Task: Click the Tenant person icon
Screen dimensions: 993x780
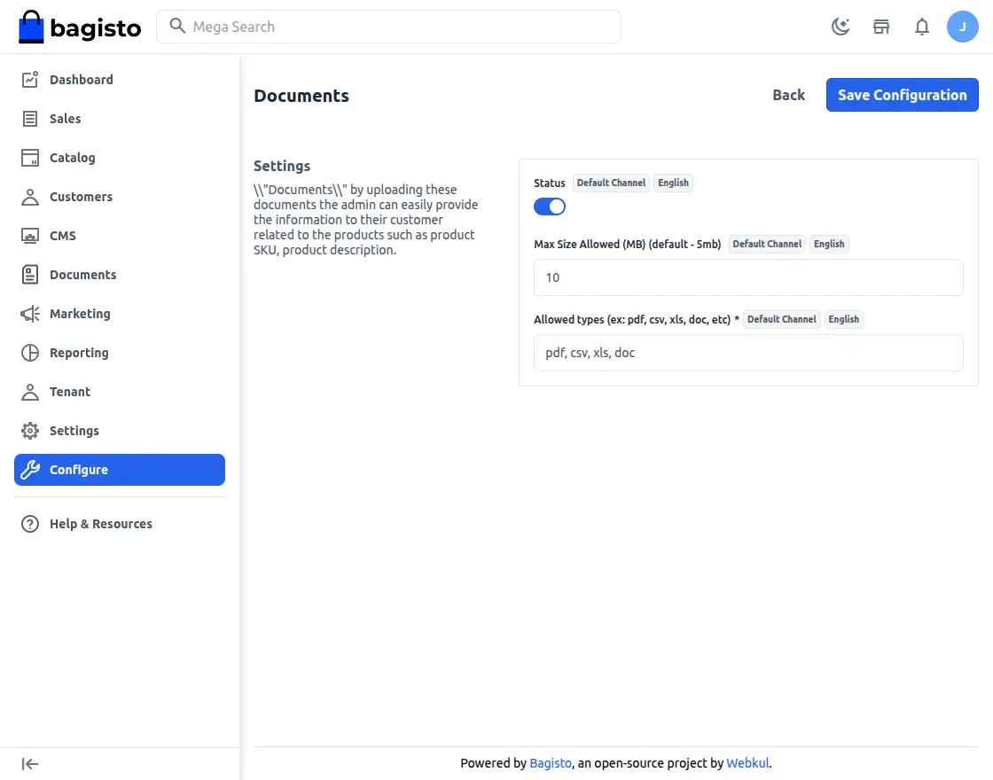Action: point(30,392)
